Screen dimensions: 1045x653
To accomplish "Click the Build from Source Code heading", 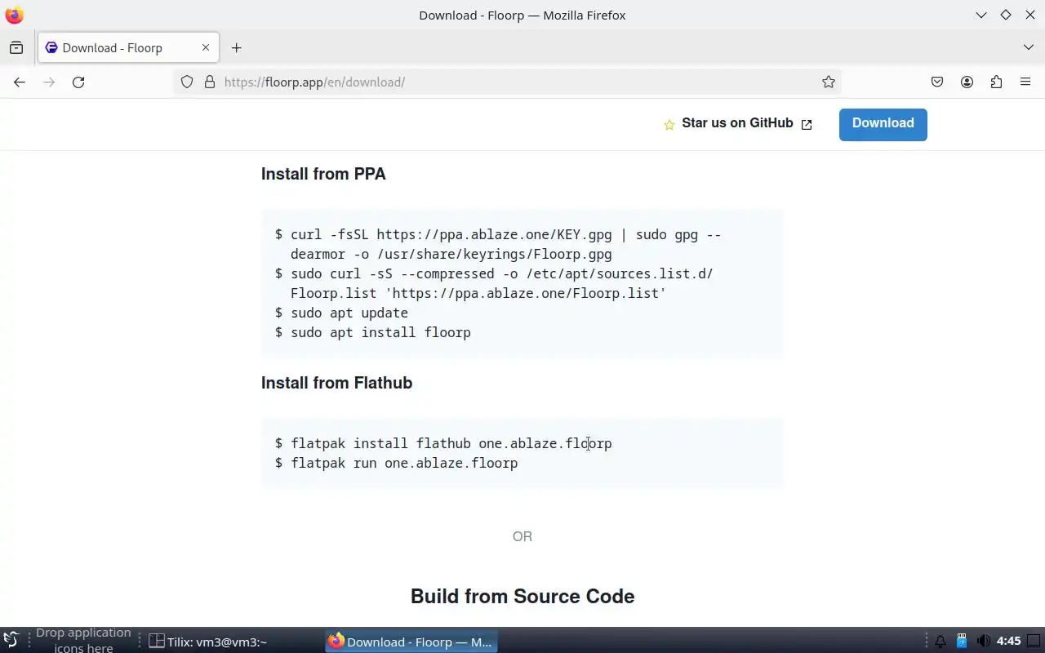I will (x=522, y=597).
